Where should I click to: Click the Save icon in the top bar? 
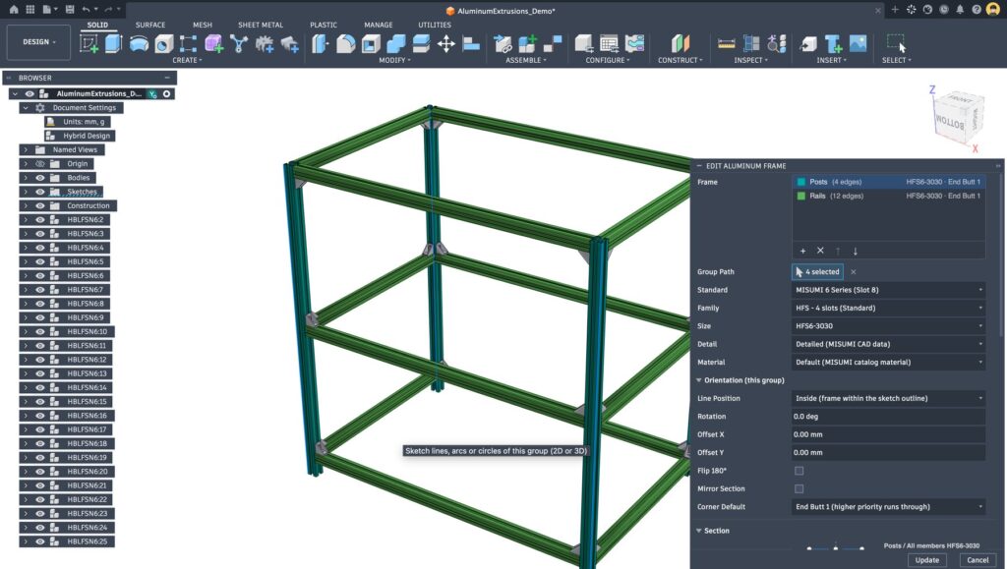point(70,10)
